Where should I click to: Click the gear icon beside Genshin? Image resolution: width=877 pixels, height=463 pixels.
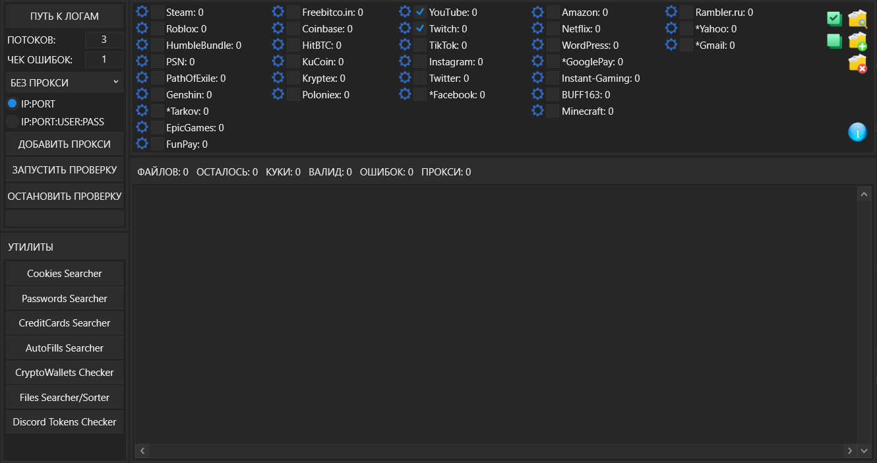pos(142,94)
